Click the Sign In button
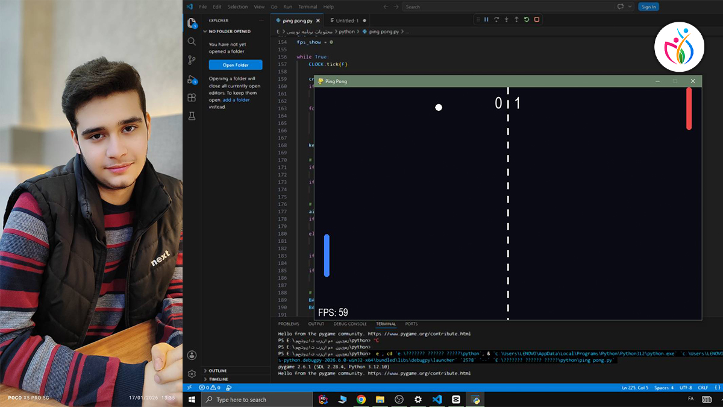723x407 pixels. [648, 7]
